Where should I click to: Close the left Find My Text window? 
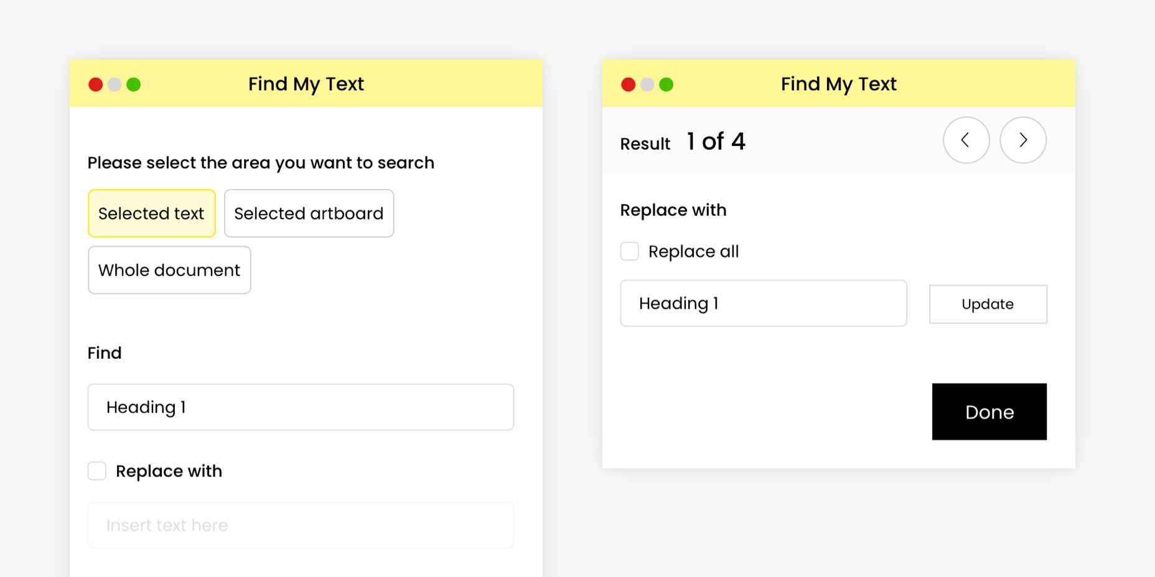coord(96,85)
